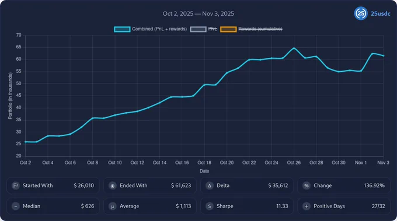
Task: Select the Nov 3 final data point
Action: tap(384, 55)
